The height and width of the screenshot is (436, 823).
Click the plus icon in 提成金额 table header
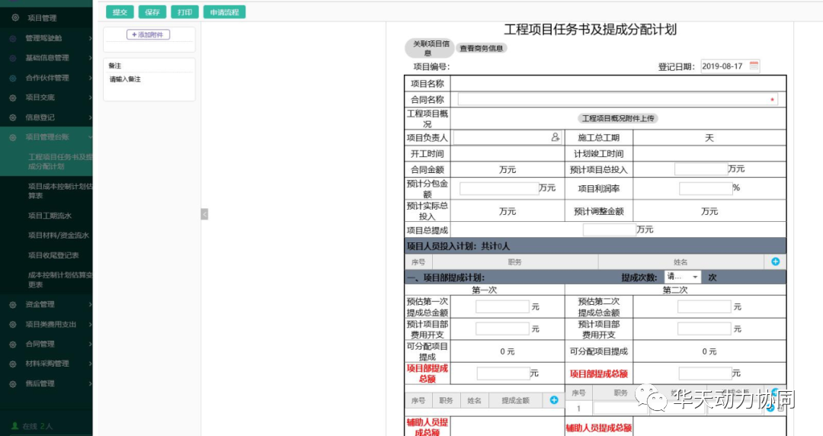click(554, 400)
